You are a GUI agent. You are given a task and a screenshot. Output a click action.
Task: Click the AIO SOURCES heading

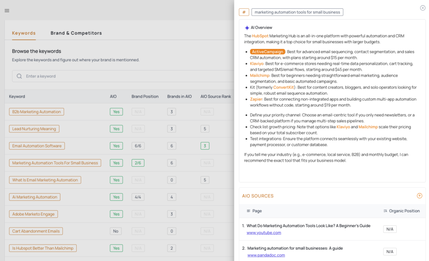[x=258, y=196]
